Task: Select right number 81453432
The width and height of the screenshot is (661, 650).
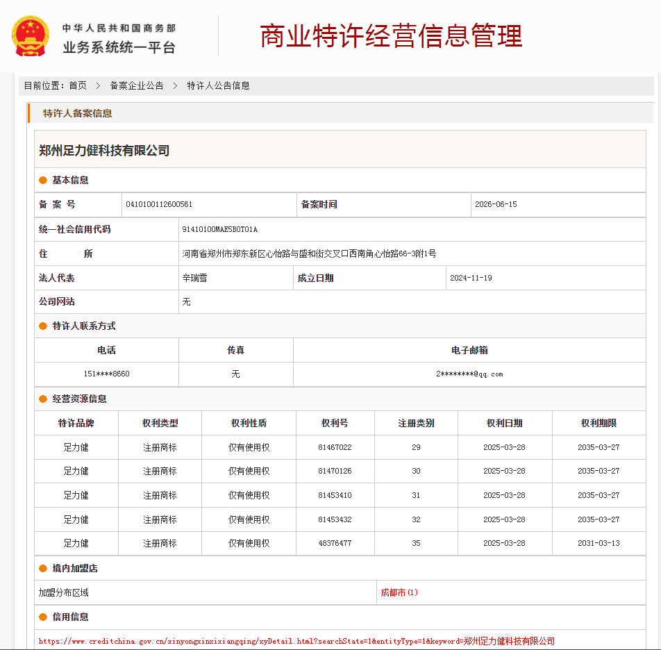Action: [x=335, y=519]
